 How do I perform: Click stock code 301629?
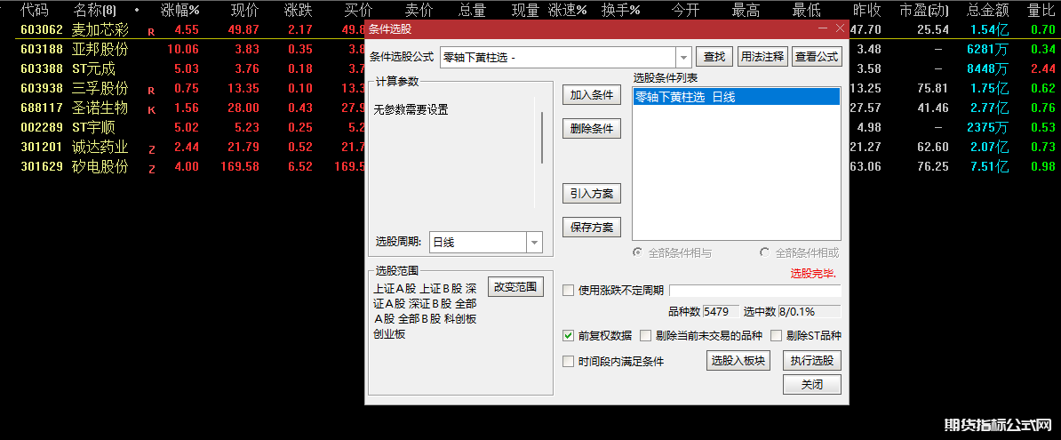pos(42,166)
